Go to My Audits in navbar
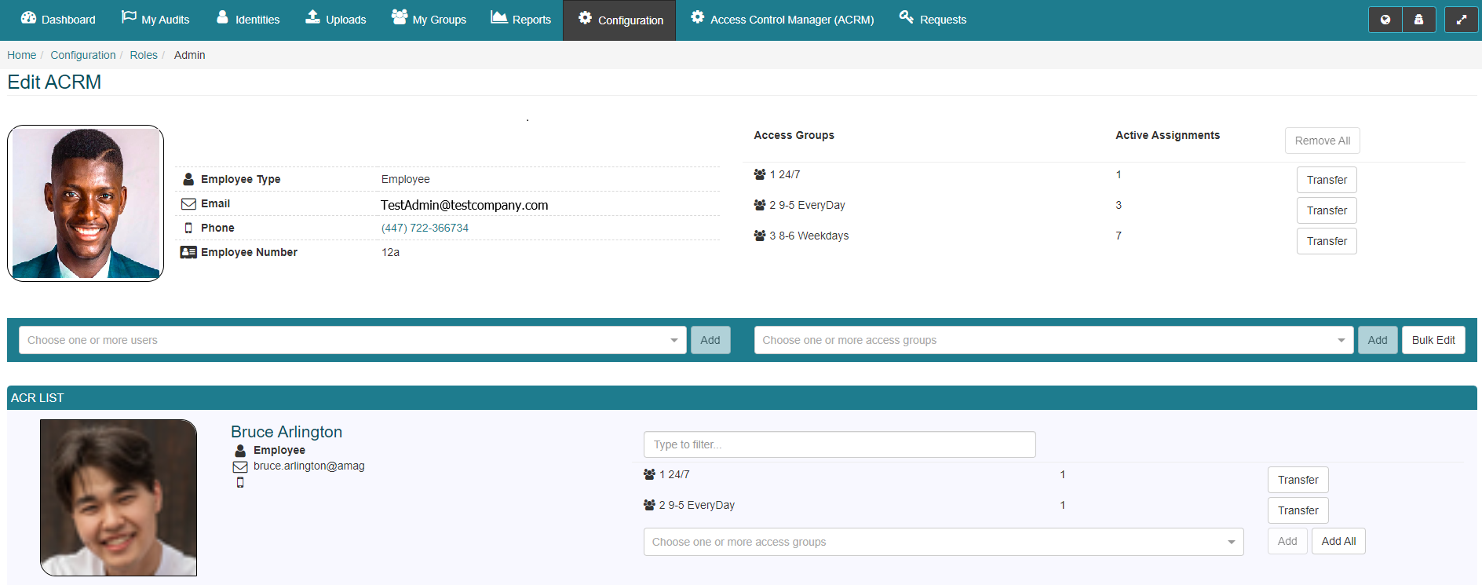 pyautogui.click(x=155, y=20)
